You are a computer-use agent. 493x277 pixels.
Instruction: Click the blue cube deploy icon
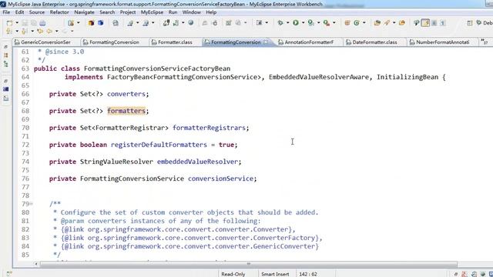pos(101,23)
